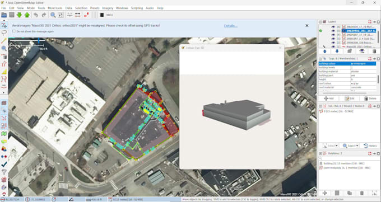Click the merge layers icon
Viewport: 381px width, 202px height.
tap(350, 51)
